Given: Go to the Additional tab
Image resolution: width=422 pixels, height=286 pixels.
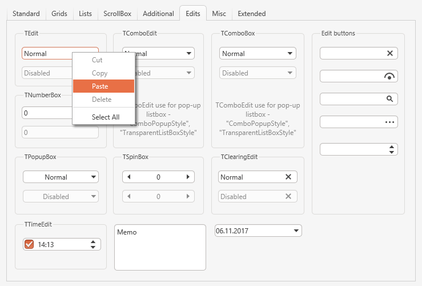Looking at the screenshot, I should pos(158,14).
